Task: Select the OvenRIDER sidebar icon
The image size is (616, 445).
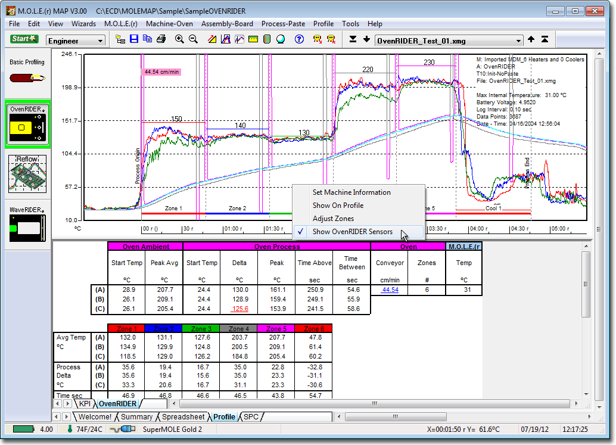Action: (x=27, y=124)
